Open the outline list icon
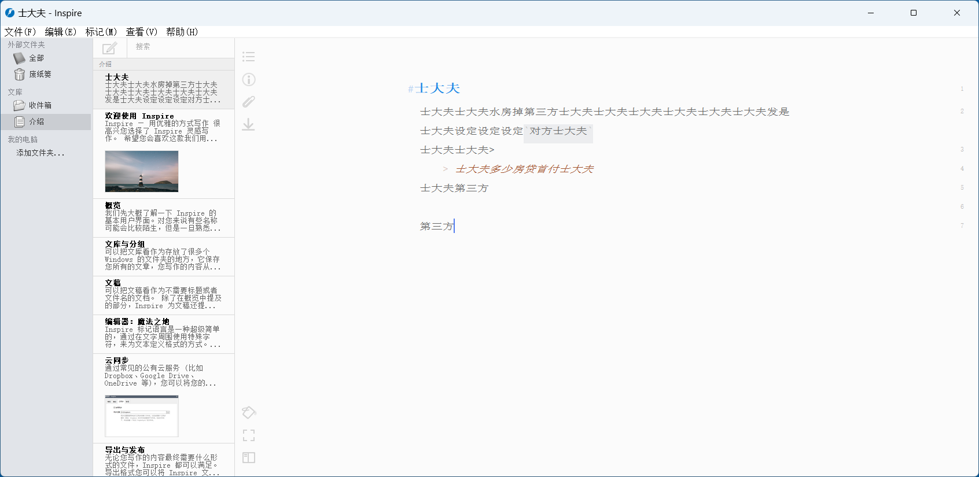Viewport: 979px width, 477px height. [249, 57]
